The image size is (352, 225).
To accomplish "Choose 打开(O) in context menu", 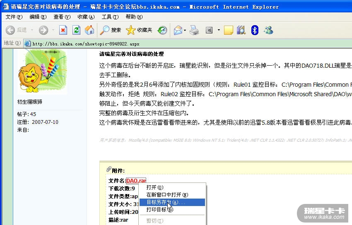I will pyautogui.click(x=172, y=187).
